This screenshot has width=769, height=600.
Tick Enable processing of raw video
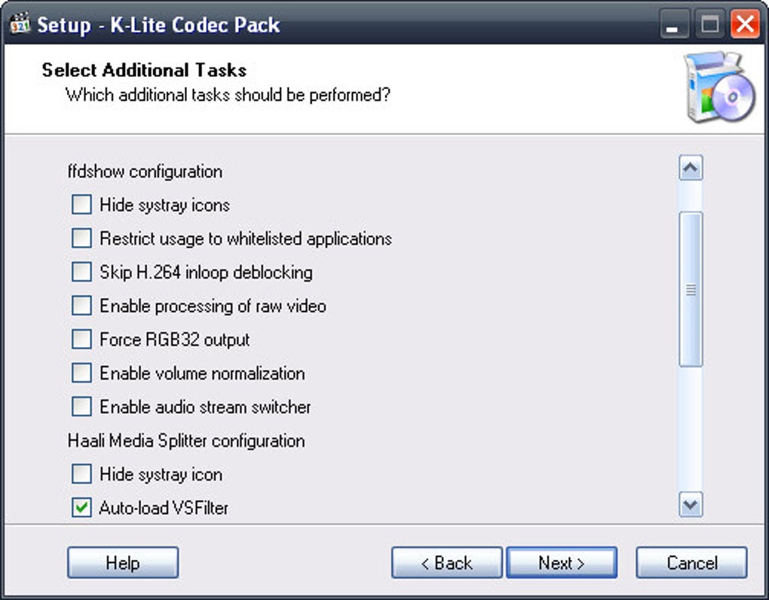point(81,306)
